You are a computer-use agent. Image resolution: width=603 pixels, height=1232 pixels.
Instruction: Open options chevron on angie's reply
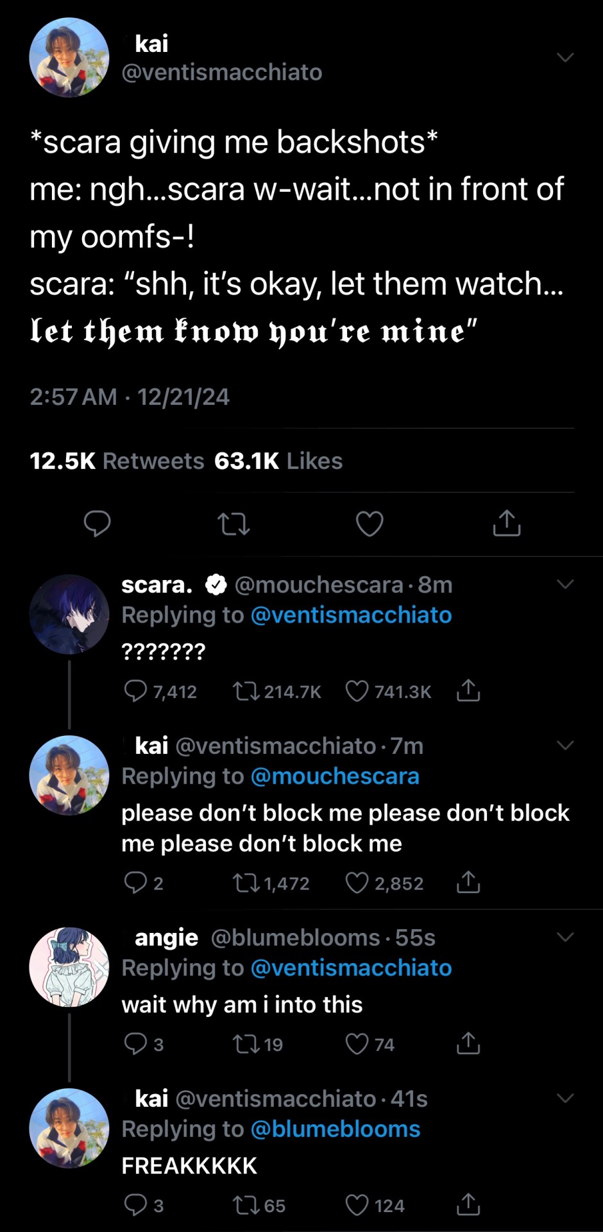tap(565, 937)
